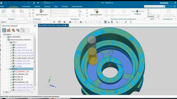The image size is (177, 99).
Task: Switch to the Геометрия ribbon tab
Action: click(x=26, y=7)
